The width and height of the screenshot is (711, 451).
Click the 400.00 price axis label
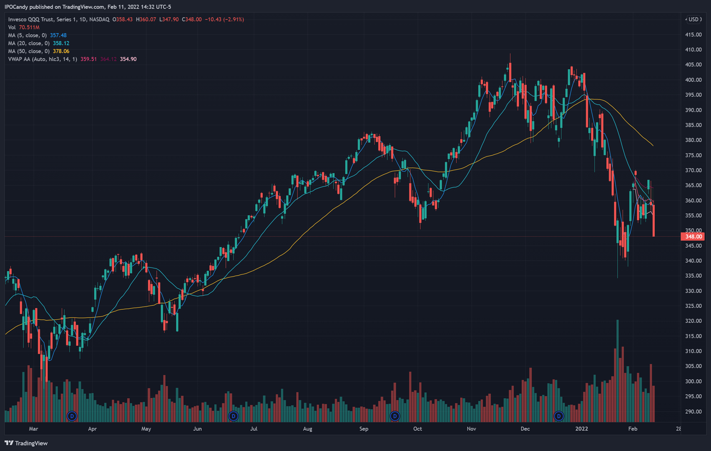[x=693, y=80]
